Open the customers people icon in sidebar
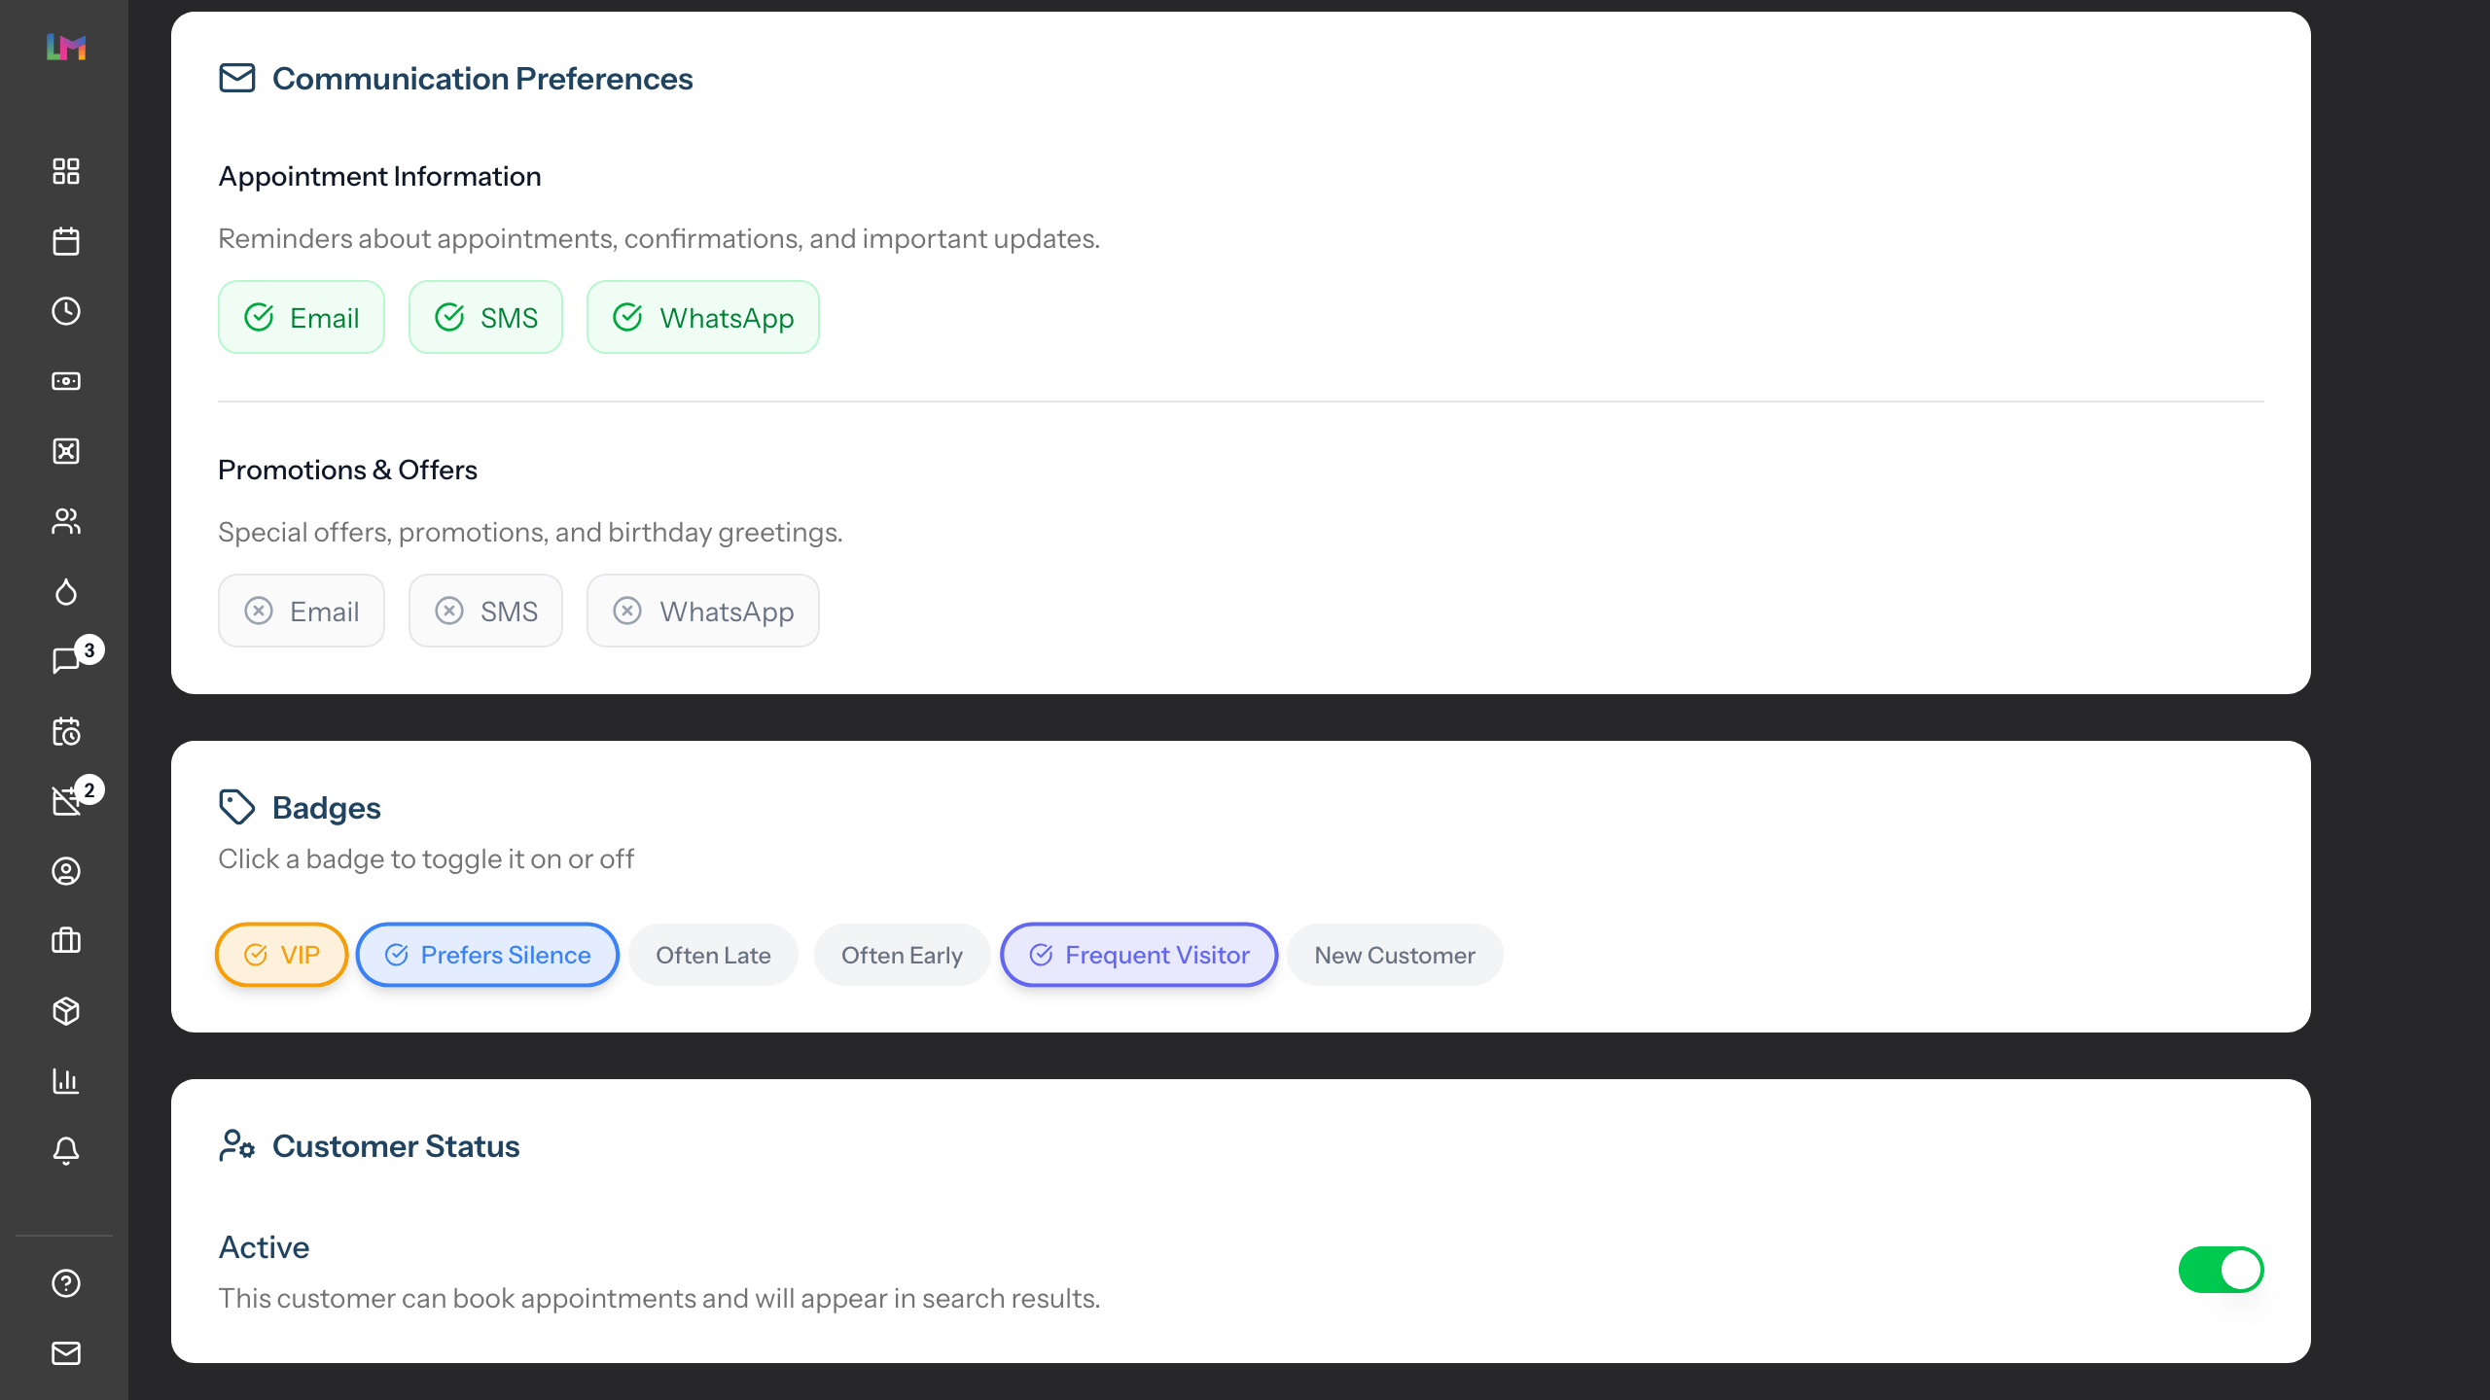Viewport: 2490px width, 1400px height. (x=66, y=521)
